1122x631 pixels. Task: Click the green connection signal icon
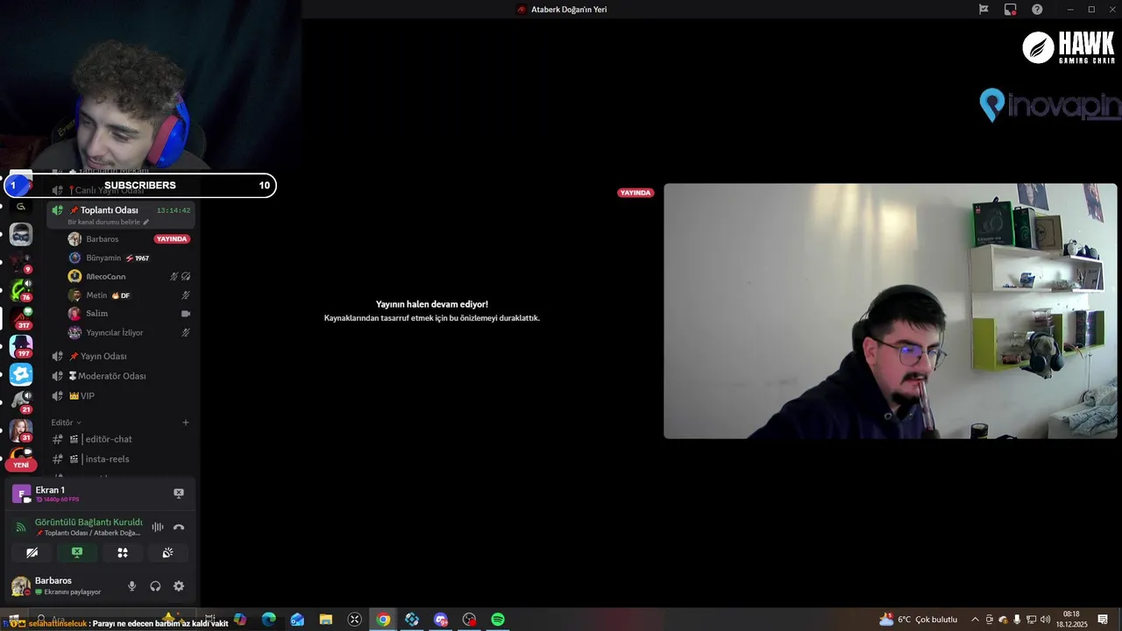point(21,527)
